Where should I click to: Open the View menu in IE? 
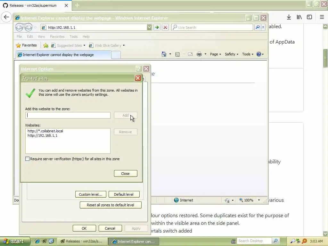click(x=41, y=37)
